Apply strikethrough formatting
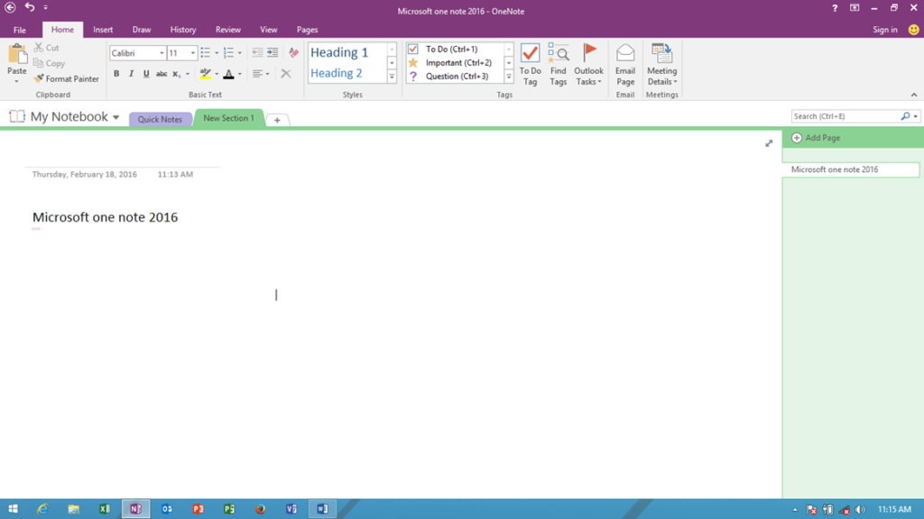The image size is (924, 519). click(161, 74)
